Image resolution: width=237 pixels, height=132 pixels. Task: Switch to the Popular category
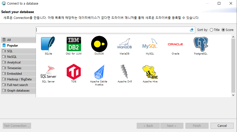[x=18, y=46]
